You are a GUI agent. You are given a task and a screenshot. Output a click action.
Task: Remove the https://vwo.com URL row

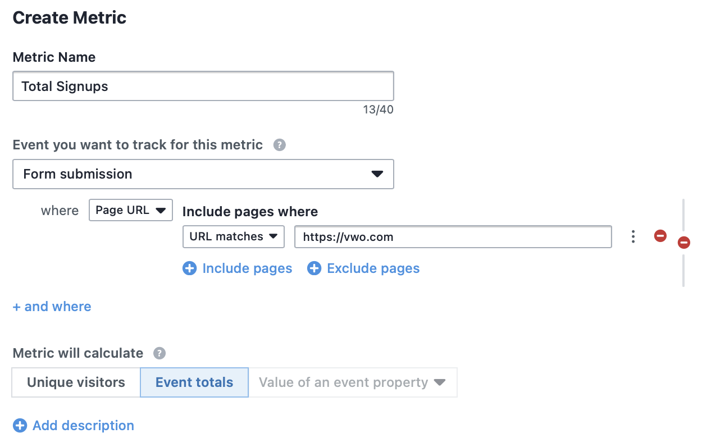(660, 236)
